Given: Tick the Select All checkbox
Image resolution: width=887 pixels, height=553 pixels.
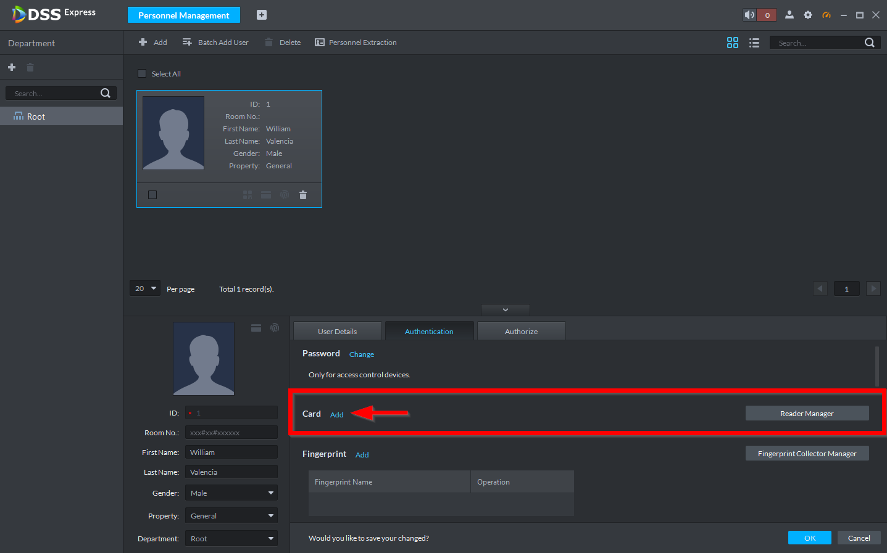Looking at the screenshot, I should [142, 73].
